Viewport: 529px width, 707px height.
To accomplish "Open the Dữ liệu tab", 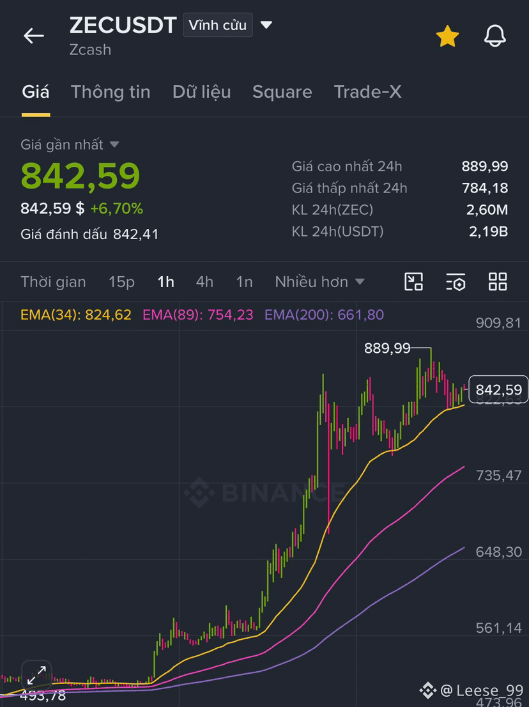I will tap(201, 92).
